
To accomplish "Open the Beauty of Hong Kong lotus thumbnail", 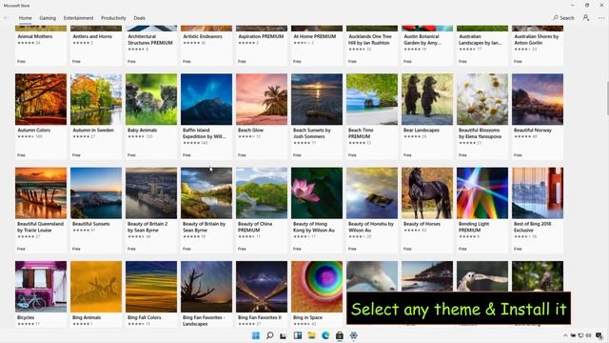I will (x=317, y=192).
